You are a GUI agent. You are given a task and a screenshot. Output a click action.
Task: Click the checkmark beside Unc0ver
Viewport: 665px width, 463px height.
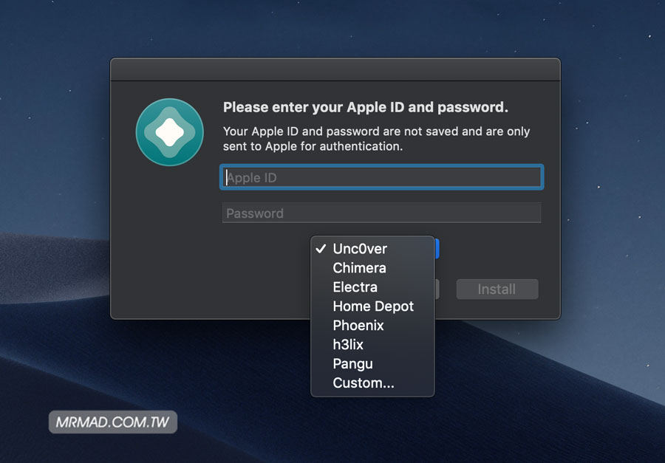(321, 249)
